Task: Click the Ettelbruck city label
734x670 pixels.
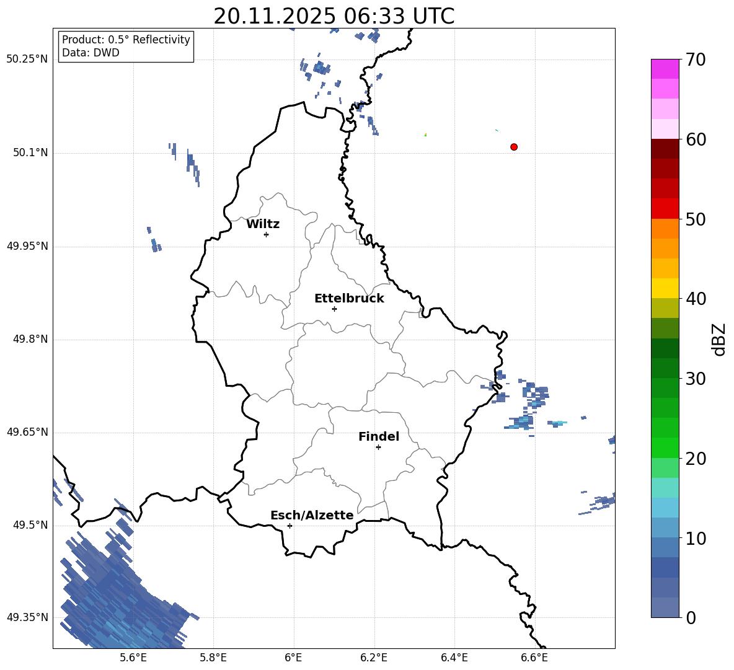Action: pos(349,299)
